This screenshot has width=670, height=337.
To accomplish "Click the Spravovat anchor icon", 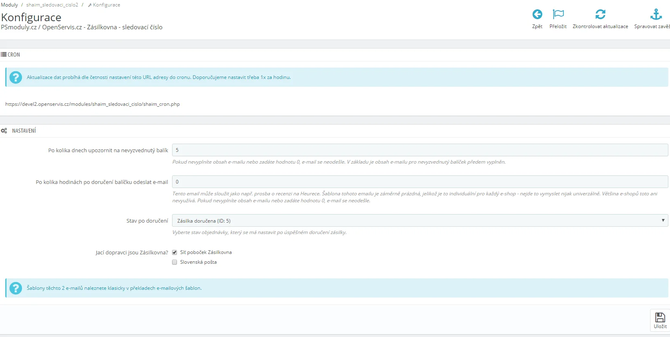I will [x=656, y=15].
